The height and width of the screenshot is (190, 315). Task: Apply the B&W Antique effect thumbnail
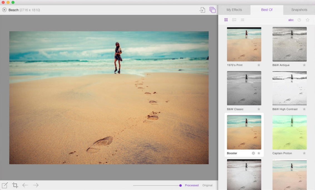click(289, 44)
